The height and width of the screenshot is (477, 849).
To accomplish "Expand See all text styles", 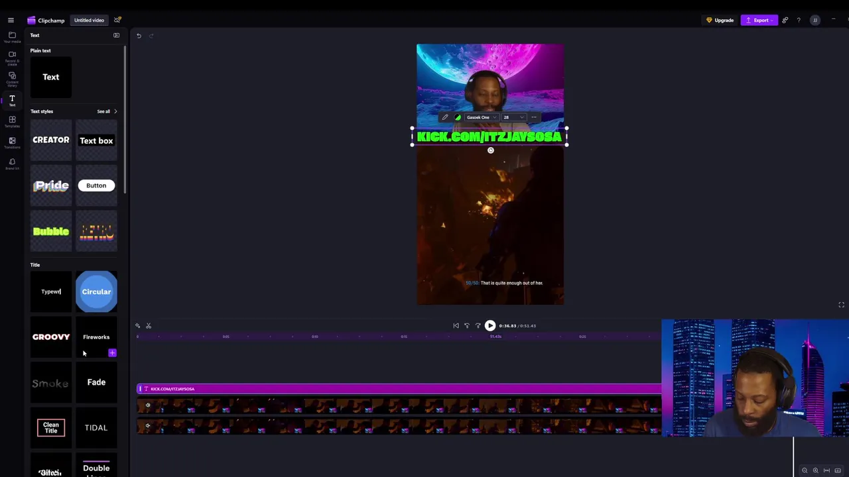I will click(107, 111).
